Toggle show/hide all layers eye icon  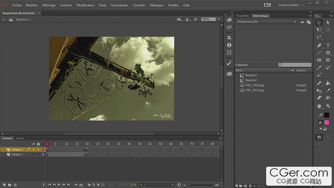[33, 144]
